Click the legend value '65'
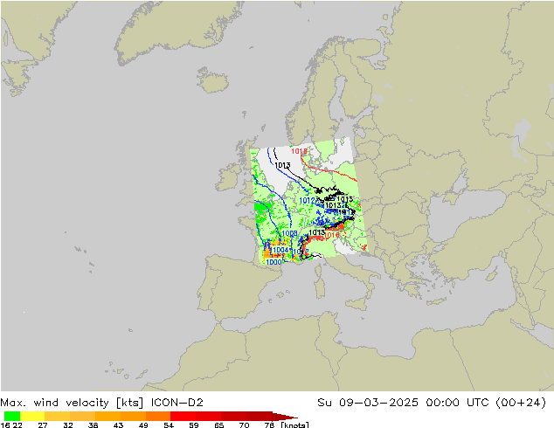The image size is (554, 428). click(x=218, y=425)
